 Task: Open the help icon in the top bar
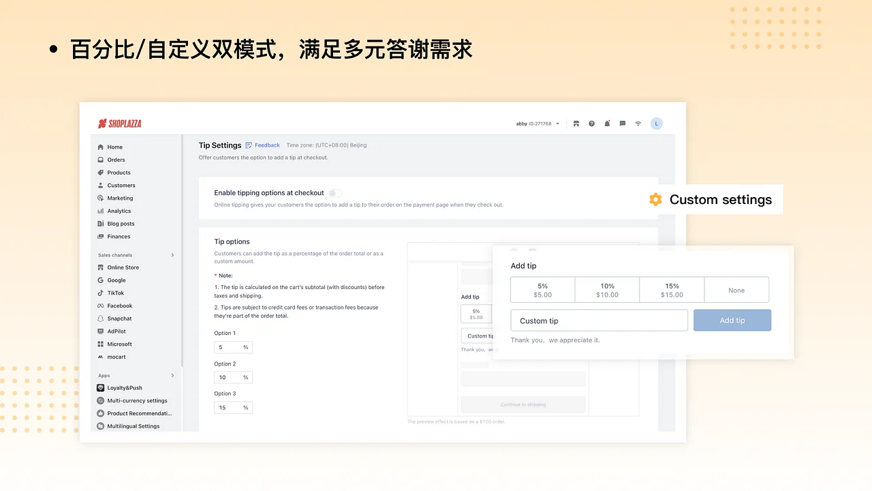[x=591, y=123]
